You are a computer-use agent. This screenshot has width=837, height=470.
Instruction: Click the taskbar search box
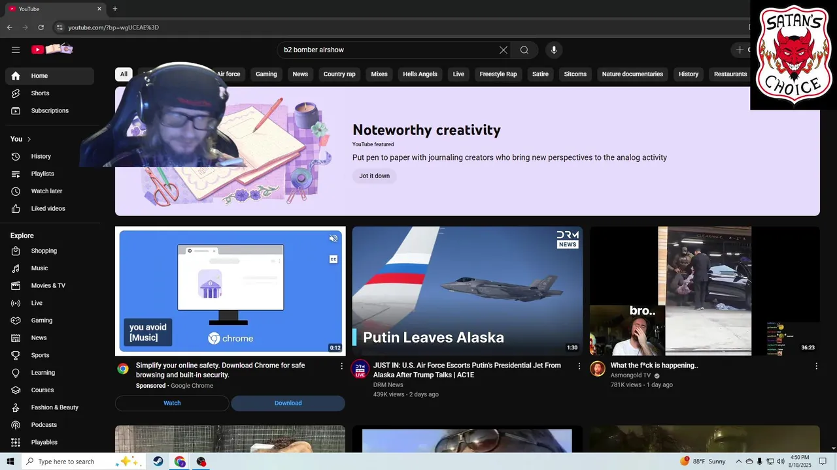[82, 462]
